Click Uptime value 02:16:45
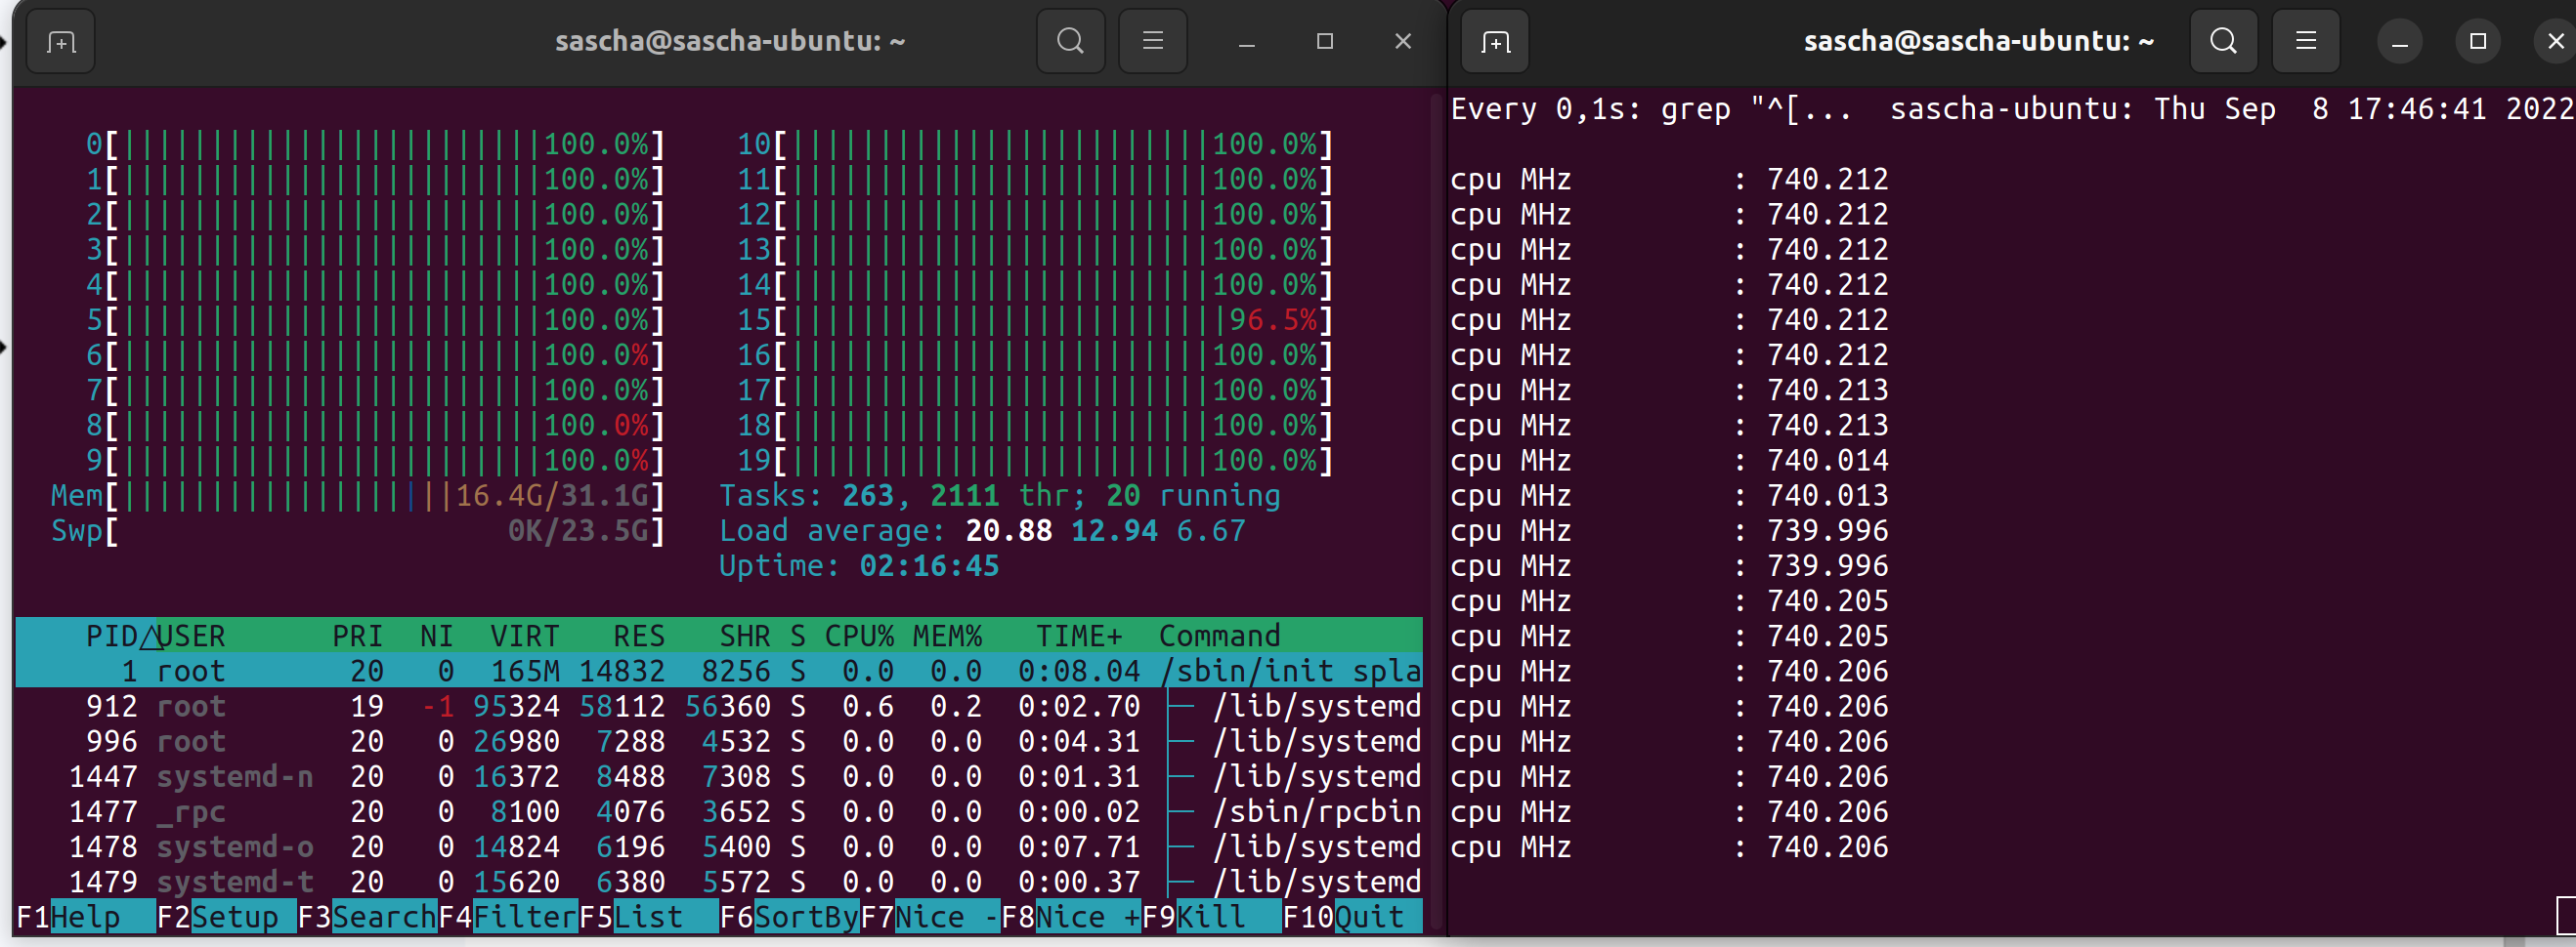 [929, 565]
